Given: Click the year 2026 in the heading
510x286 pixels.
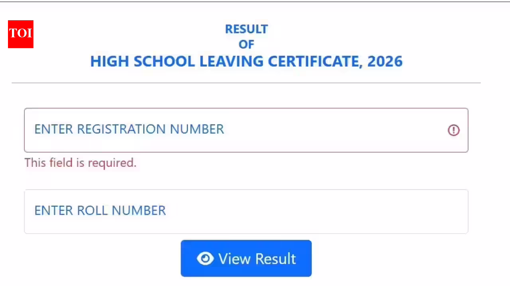Looking at the screenshot, I should (385, 62).
